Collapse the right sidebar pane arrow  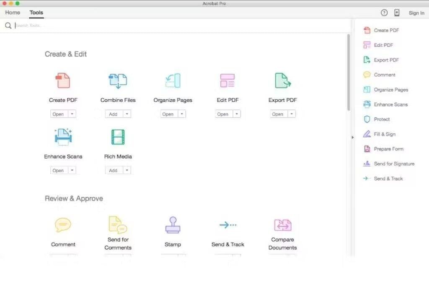coord(352,137)
